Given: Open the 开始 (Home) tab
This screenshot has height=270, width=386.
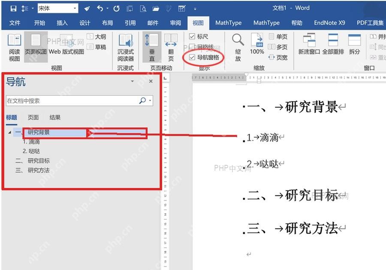Looking at the screenshot, I should click(39, 23).
